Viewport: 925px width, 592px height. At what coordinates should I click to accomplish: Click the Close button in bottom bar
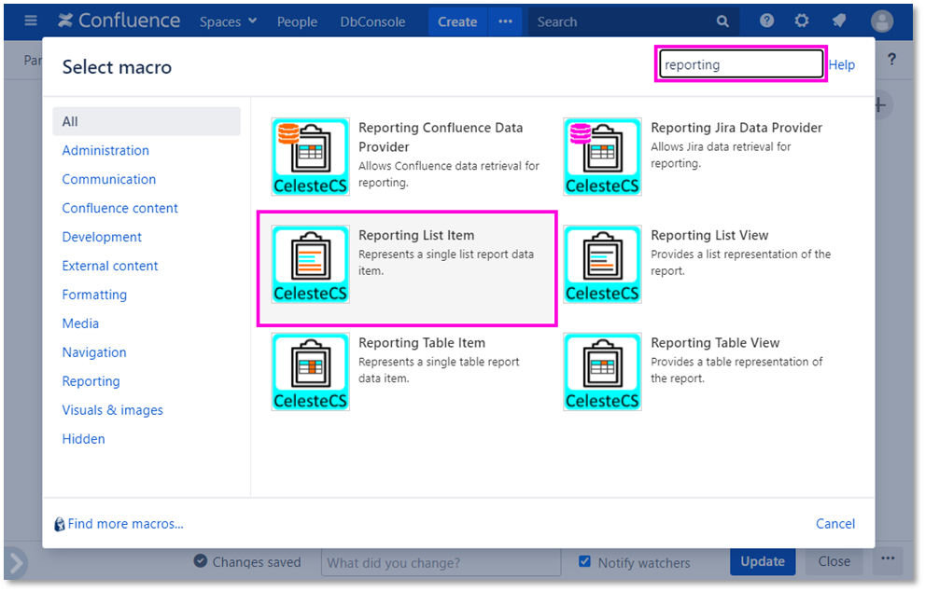(834, 561)
